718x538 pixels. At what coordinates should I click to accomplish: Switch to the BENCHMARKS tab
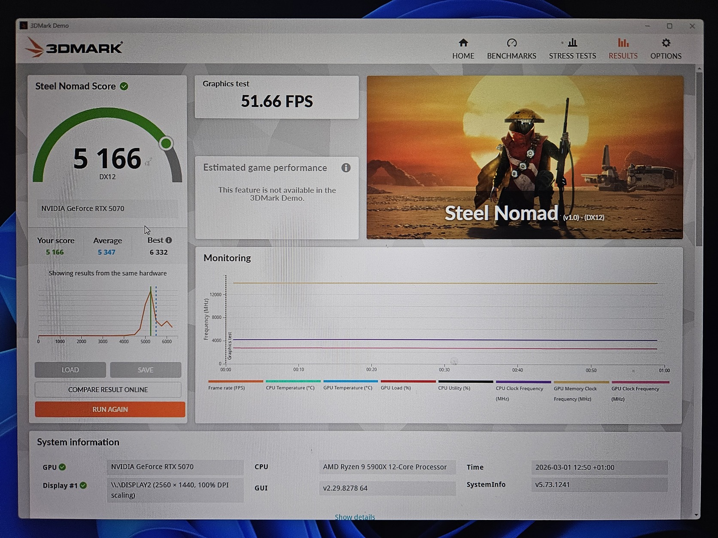pyautogui.click(x=511, y=49)
